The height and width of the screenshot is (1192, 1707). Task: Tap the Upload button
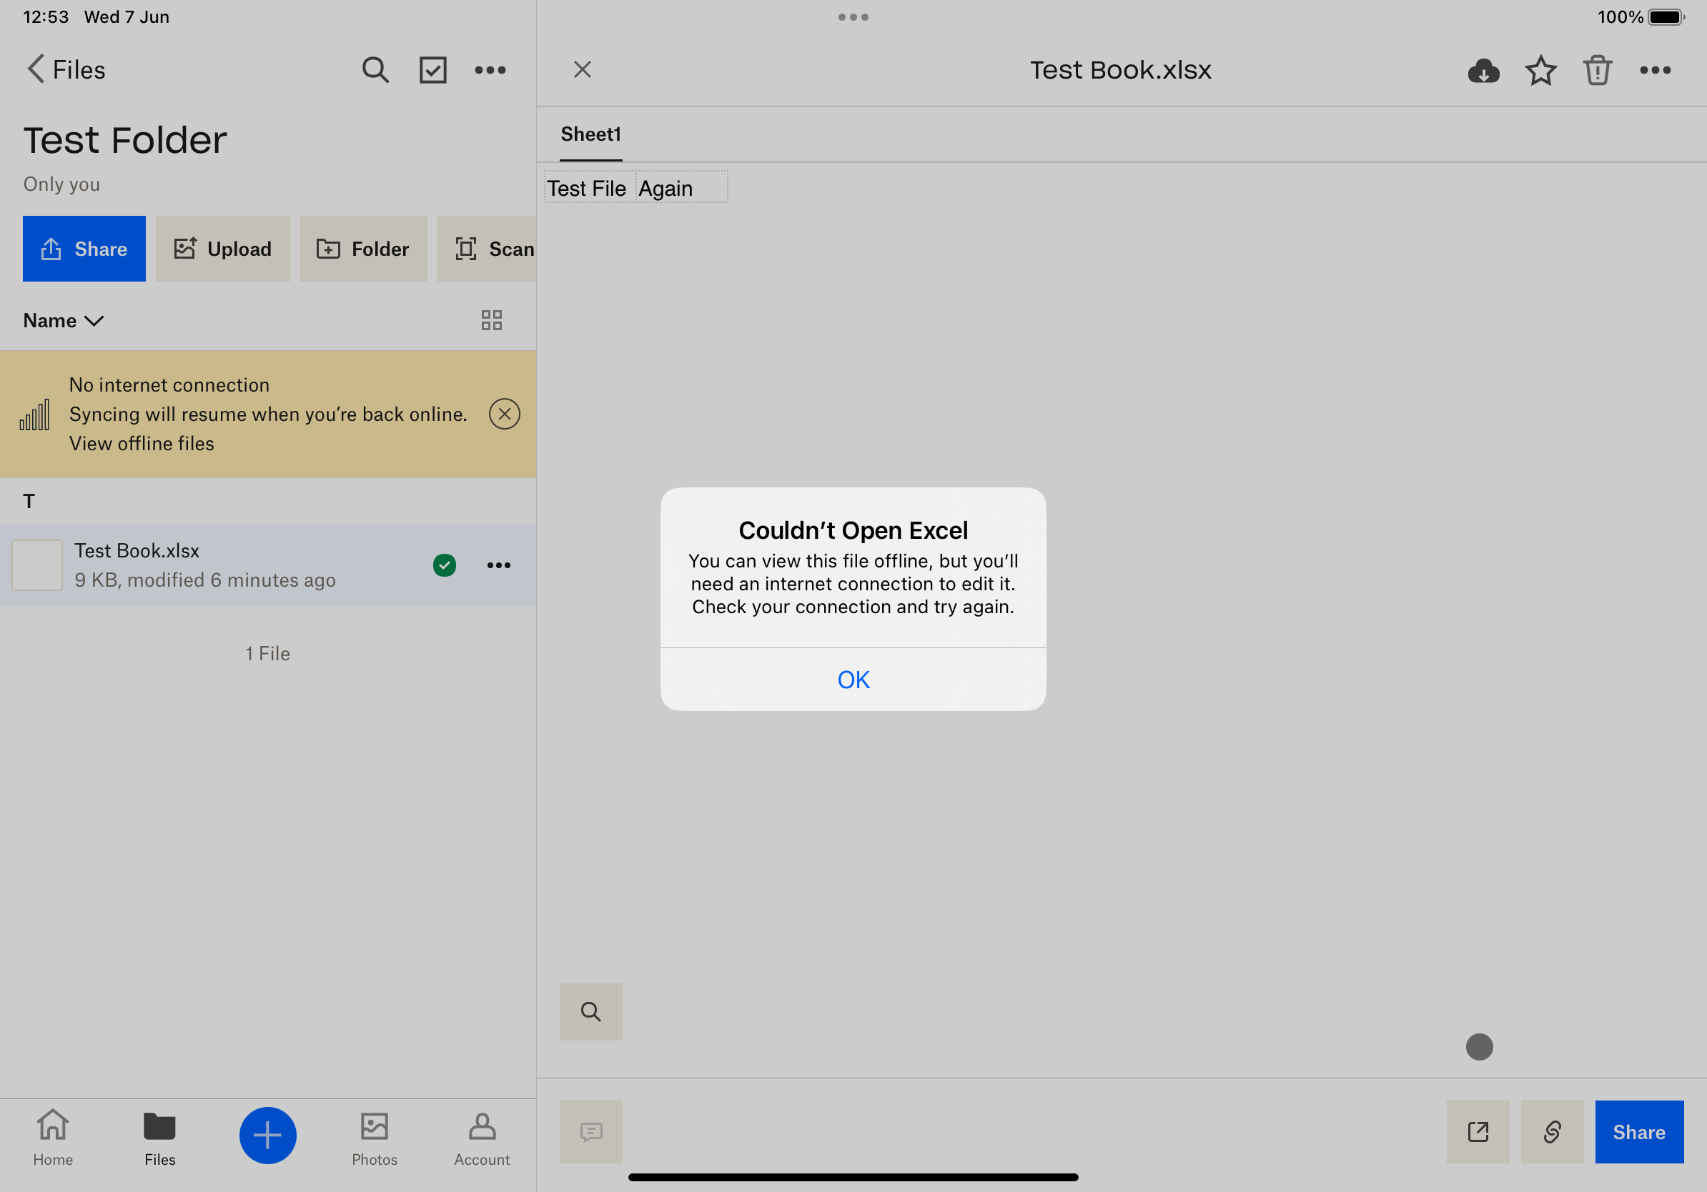pos(223,249)
